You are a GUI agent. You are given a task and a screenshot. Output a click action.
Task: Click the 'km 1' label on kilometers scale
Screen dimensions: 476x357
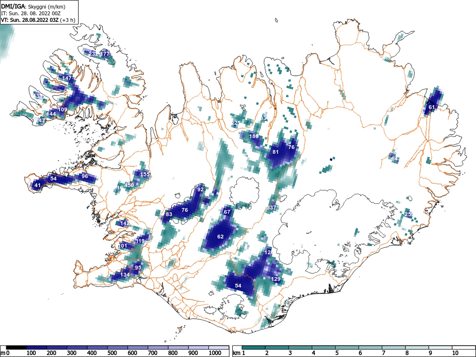(x=239, y=353)
